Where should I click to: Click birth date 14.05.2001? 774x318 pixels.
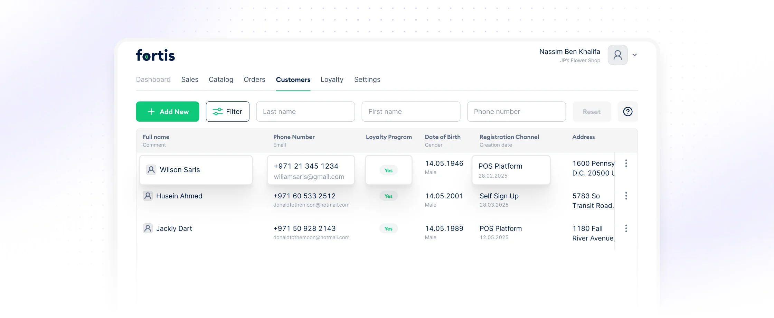444,196
